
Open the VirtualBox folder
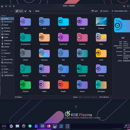click(x=101, y=84)
